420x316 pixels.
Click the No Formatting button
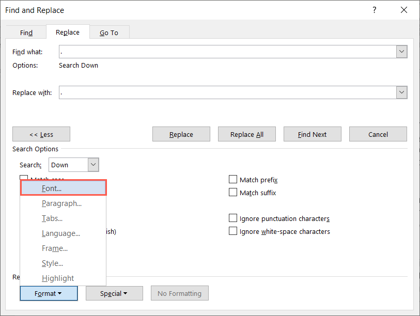click(x=179, y=293)
